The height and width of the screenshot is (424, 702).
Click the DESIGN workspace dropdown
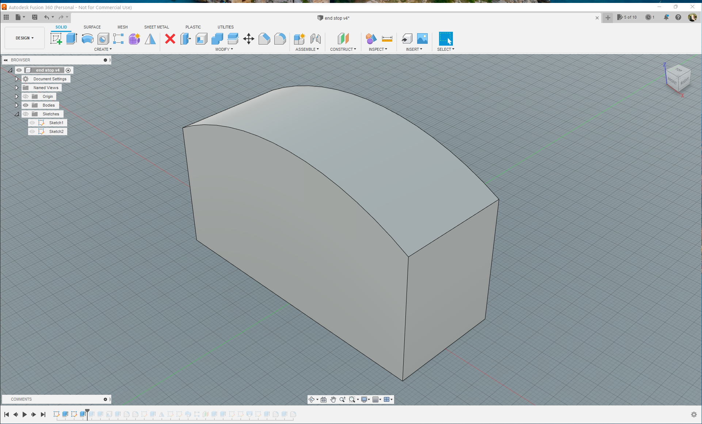(24, 38)
